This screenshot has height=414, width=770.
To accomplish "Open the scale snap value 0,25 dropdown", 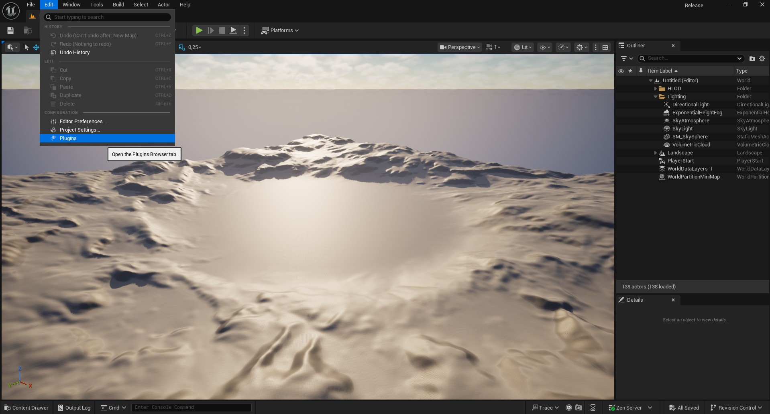I will tap(195, 47).
